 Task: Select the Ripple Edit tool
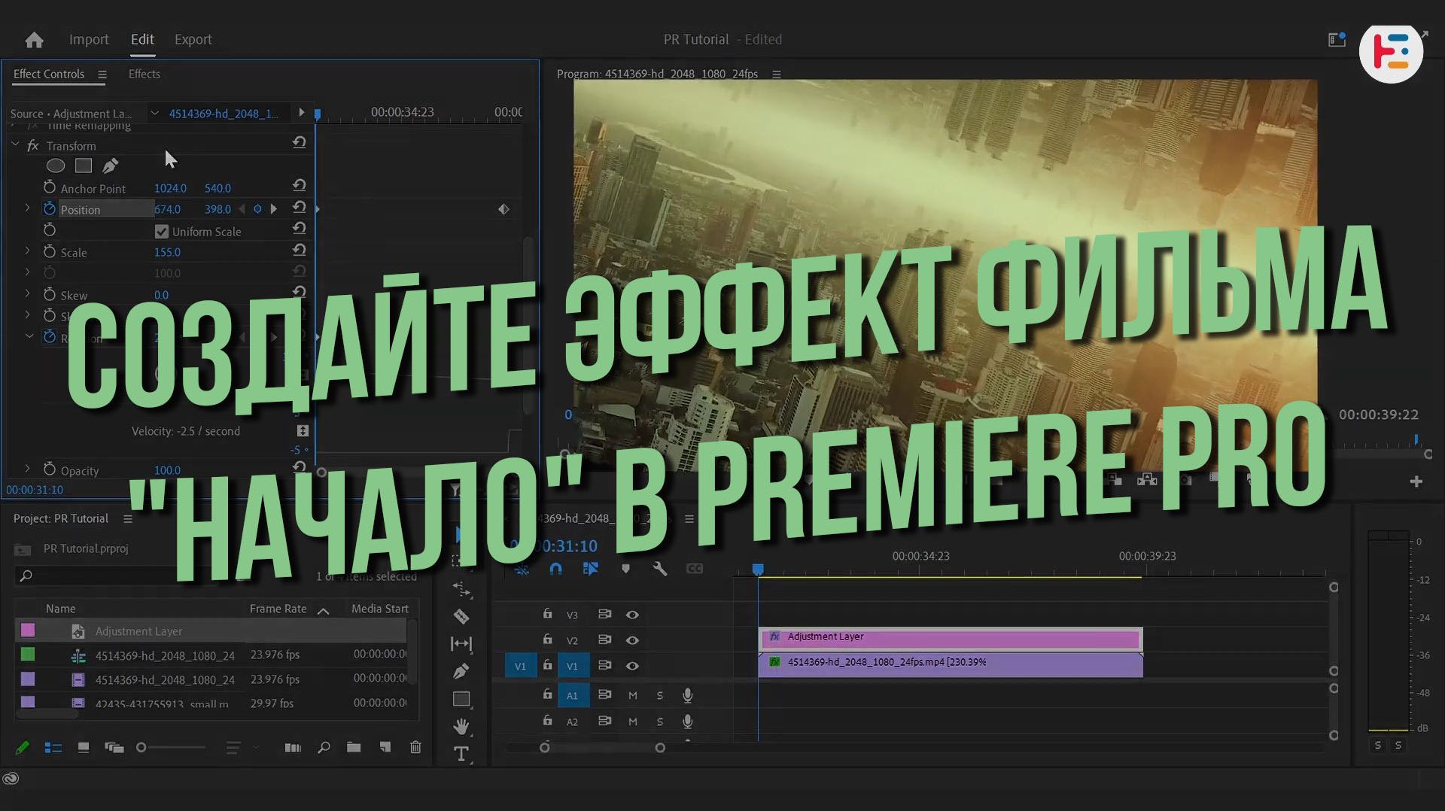tap(461, 590)
